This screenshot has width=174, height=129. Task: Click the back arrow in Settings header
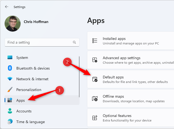pos(7,7)
